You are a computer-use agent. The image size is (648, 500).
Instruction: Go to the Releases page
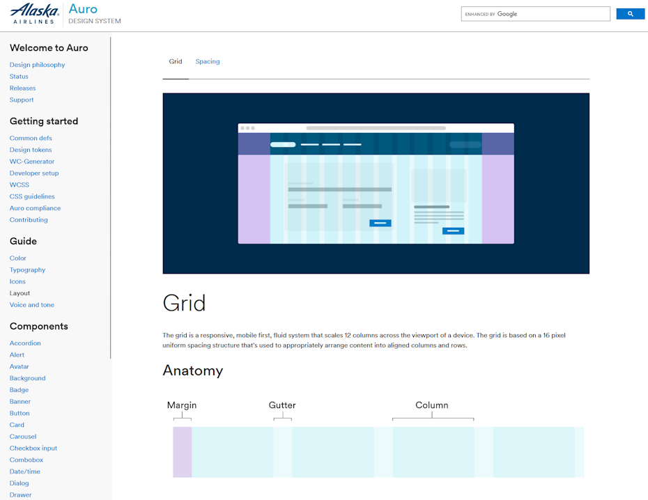point(22,88)
